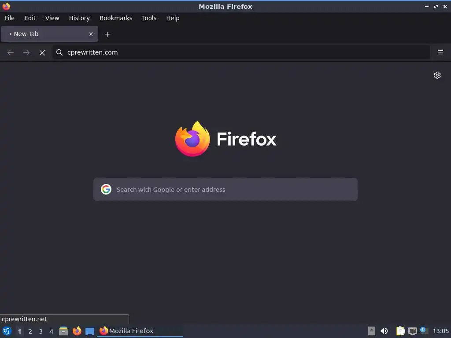Click the Google logo in the search box
The width and height of the screenshot is (451, 338).
coord(106,189)
